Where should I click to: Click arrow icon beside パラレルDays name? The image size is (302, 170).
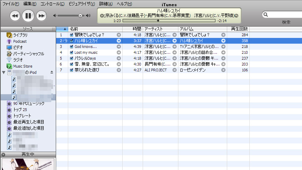click(x=119, y=58)
